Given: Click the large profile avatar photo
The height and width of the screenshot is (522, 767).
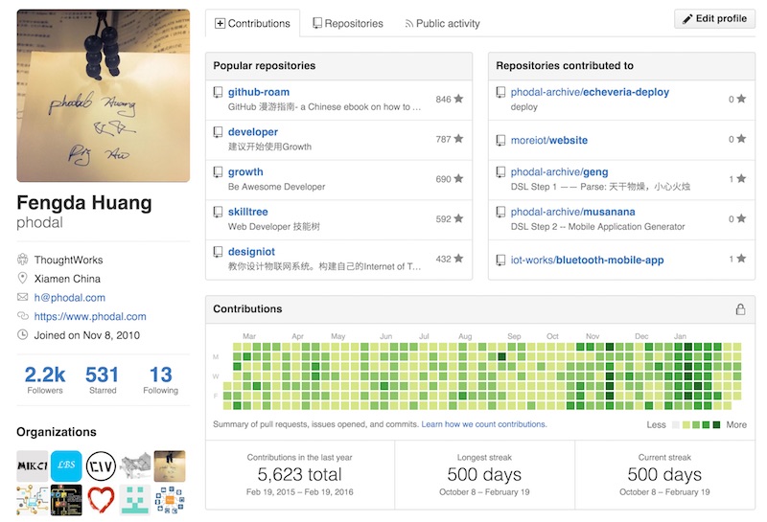Looking at the screenshot, I should pyautogui.click(x=104, y=96).
